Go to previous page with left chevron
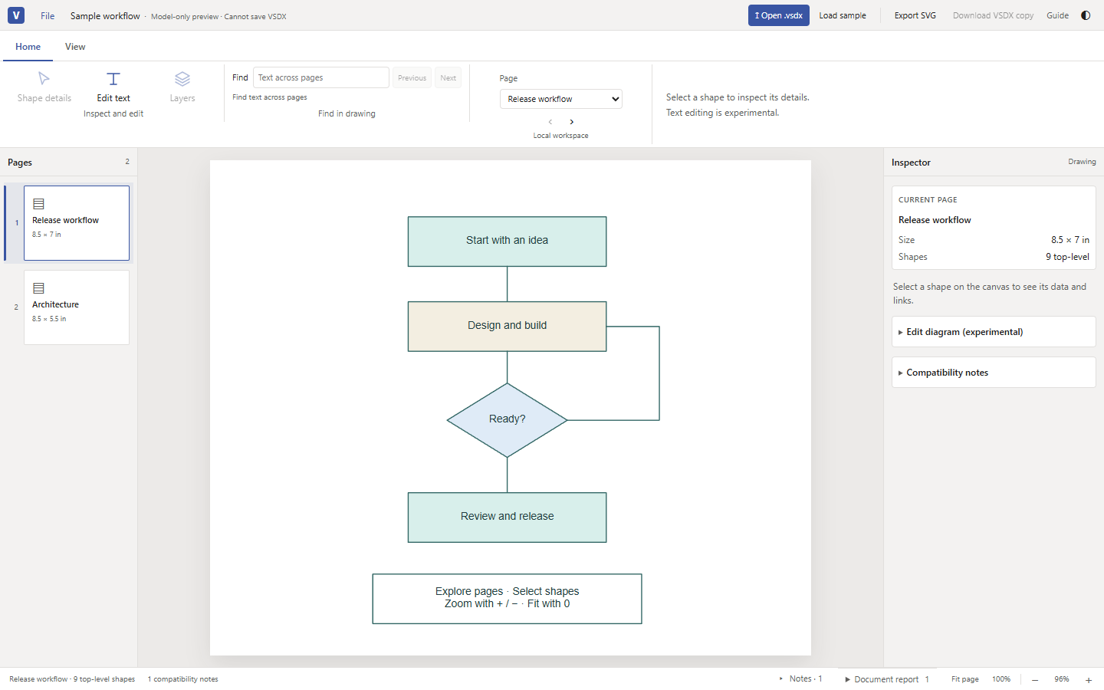Image resolution: width=1104 pixels, height=690 pixels. click(x=550, y=122)
